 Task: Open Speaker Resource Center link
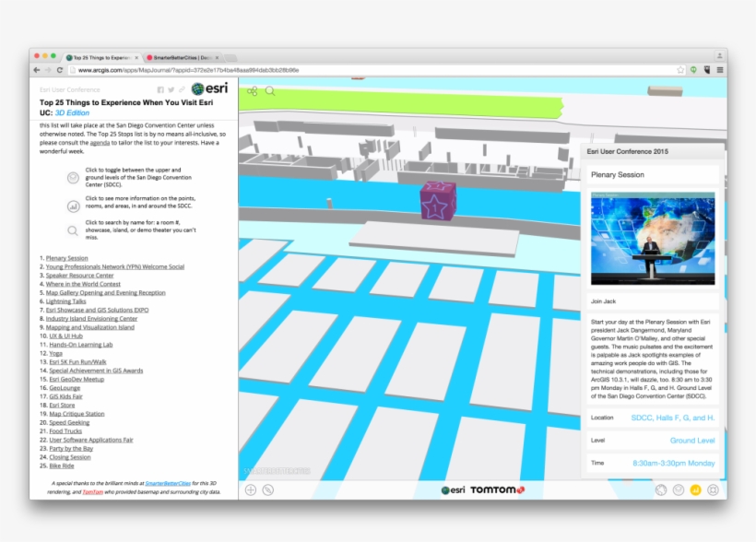point(79,276)
